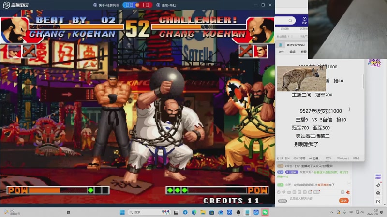Open Microsoft Store from the taskbar
The height and width of the screenshot is (217, 387).
(212, 212)
